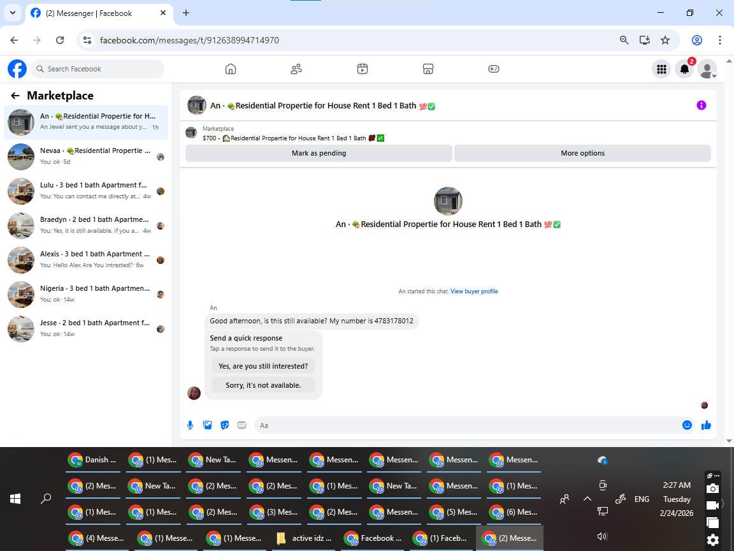Open the Gaming controller icon
The image size is (734, 551).
[493, 69]
